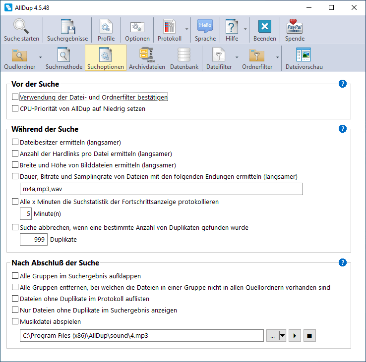Open the Profile toolbar icon
The image size is (366, 362).
[x=106, y=27]
